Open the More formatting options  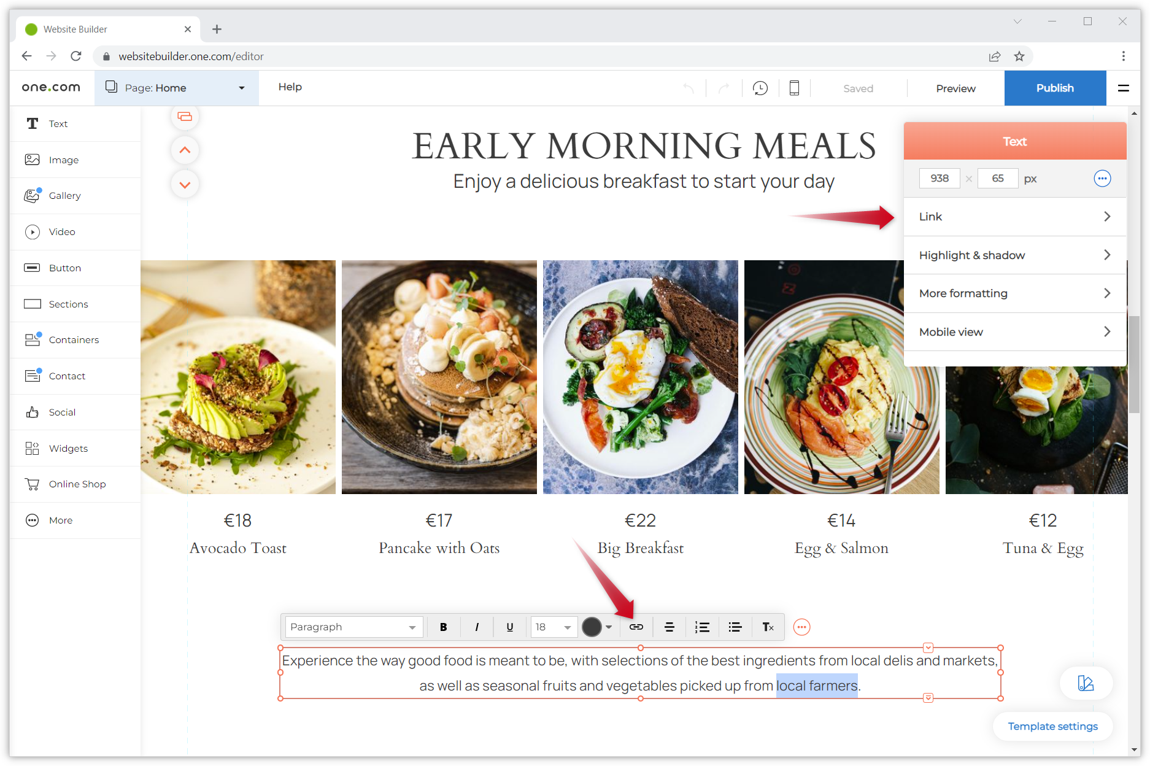tap(1014, 293)
